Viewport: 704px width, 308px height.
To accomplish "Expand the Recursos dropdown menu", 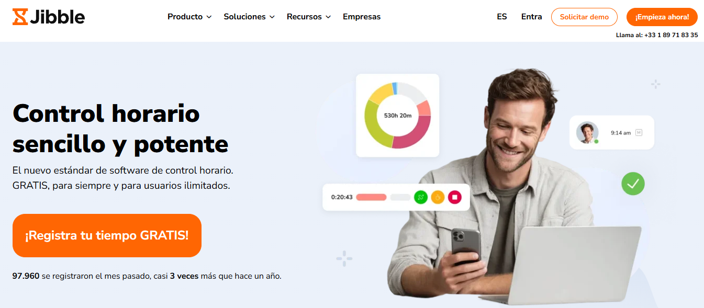I will [x=309, y=17].
